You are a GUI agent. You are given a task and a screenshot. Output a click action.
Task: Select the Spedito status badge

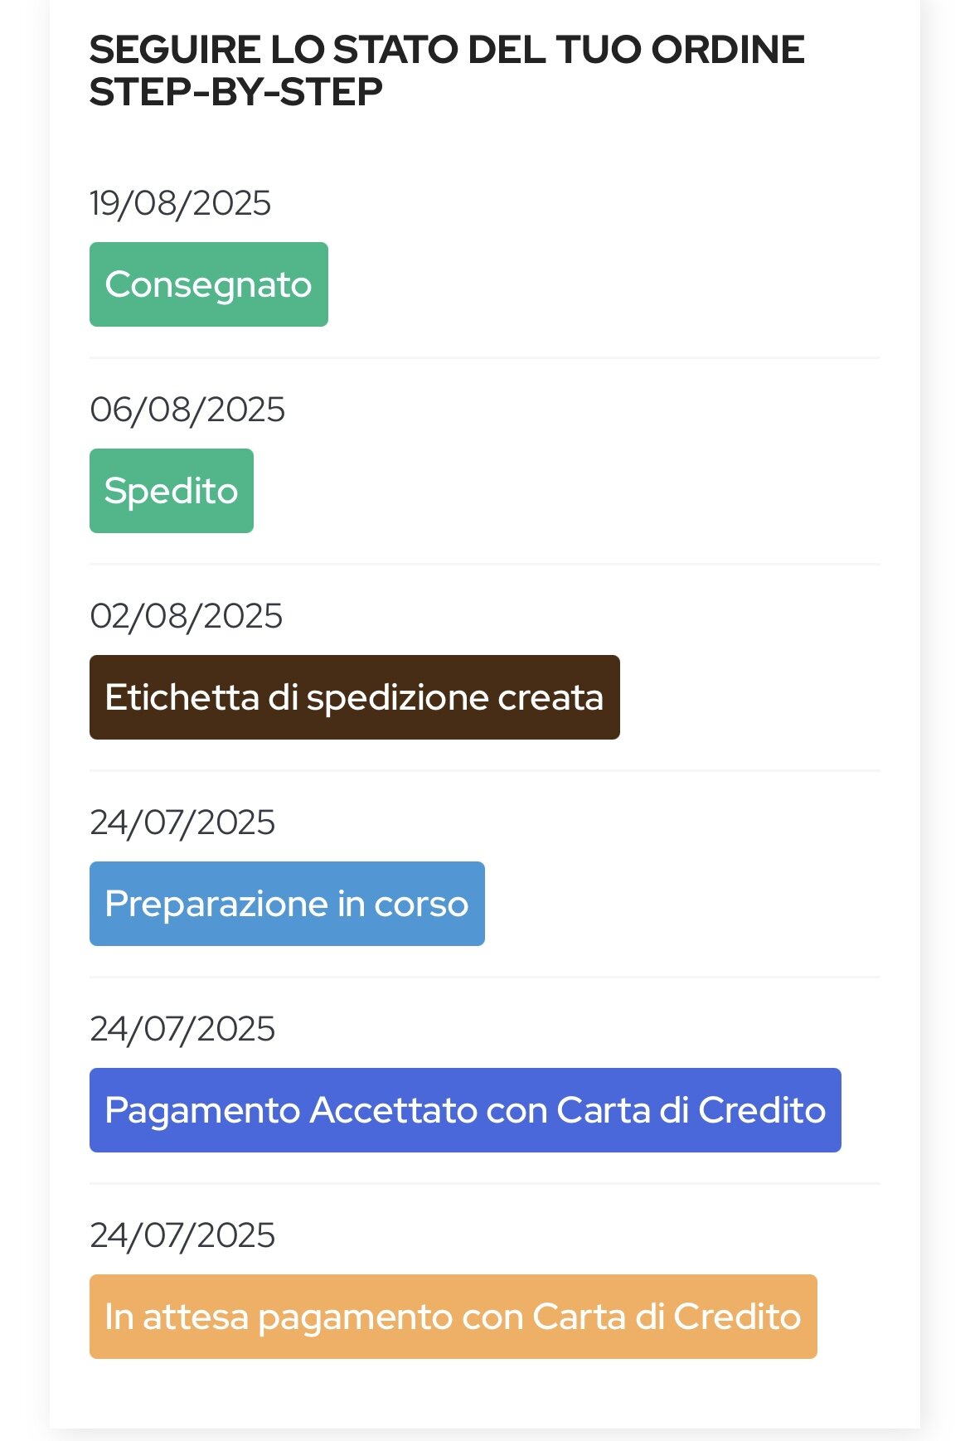[x=172, y=491]
